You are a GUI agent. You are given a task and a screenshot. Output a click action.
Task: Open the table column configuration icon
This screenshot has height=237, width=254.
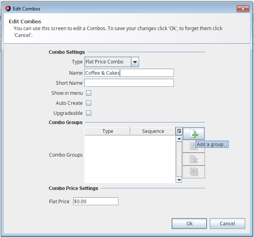click(x=179, y=131)
